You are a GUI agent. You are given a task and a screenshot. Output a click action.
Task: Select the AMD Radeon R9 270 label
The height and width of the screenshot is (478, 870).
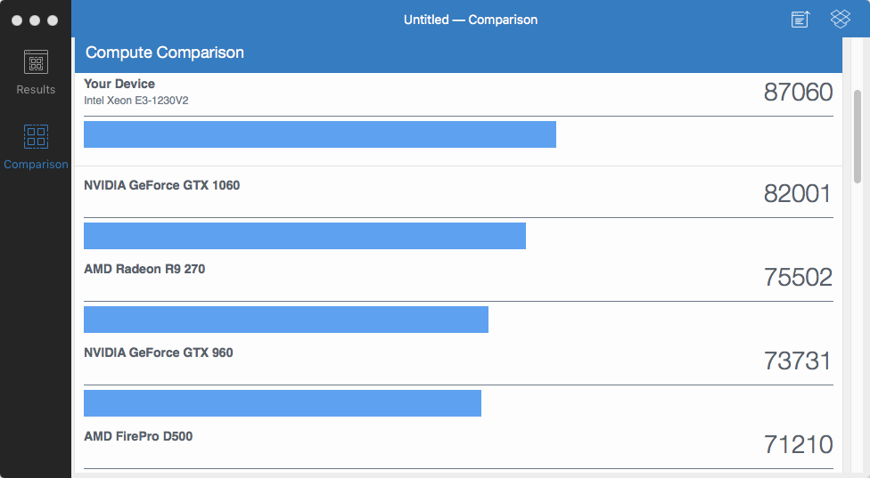click(x=144, y=269)
